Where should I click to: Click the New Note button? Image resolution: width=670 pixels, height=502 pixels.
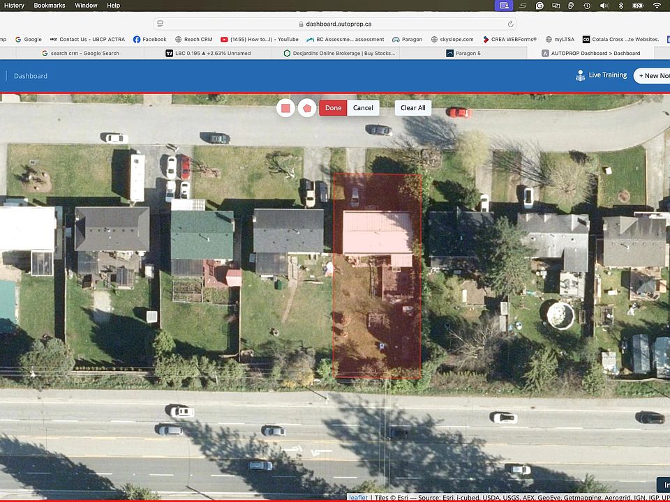point(652,75)
